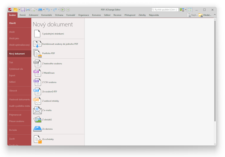Open the Ochrana tab
Viewport: 225px width, 157px height.
tap(59, 15)
